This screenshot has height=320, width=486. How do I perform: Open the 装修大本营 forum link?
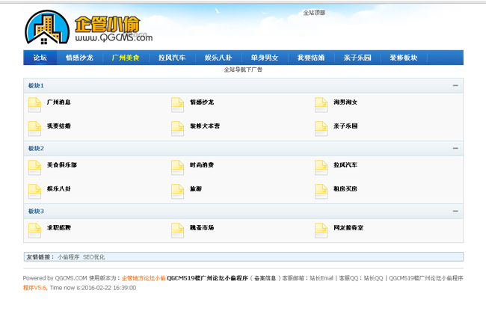pyautogui.click(x=205, y=126)
